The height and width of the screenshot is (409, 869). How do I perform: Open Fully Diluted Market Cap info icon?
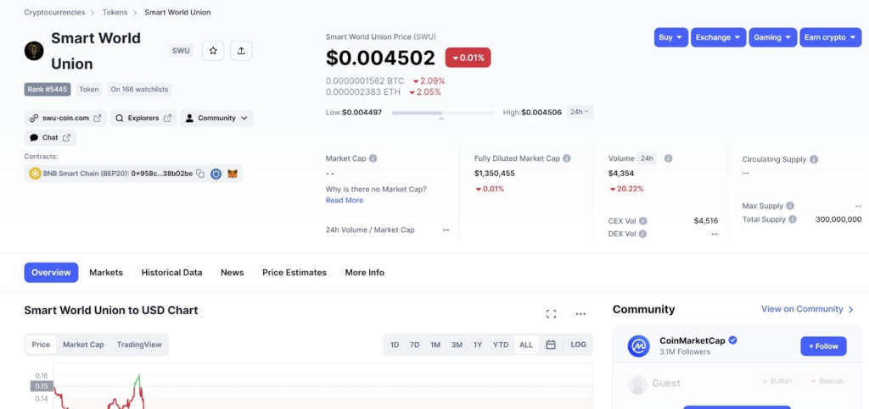pyautogui.click(x=566, y=158)
